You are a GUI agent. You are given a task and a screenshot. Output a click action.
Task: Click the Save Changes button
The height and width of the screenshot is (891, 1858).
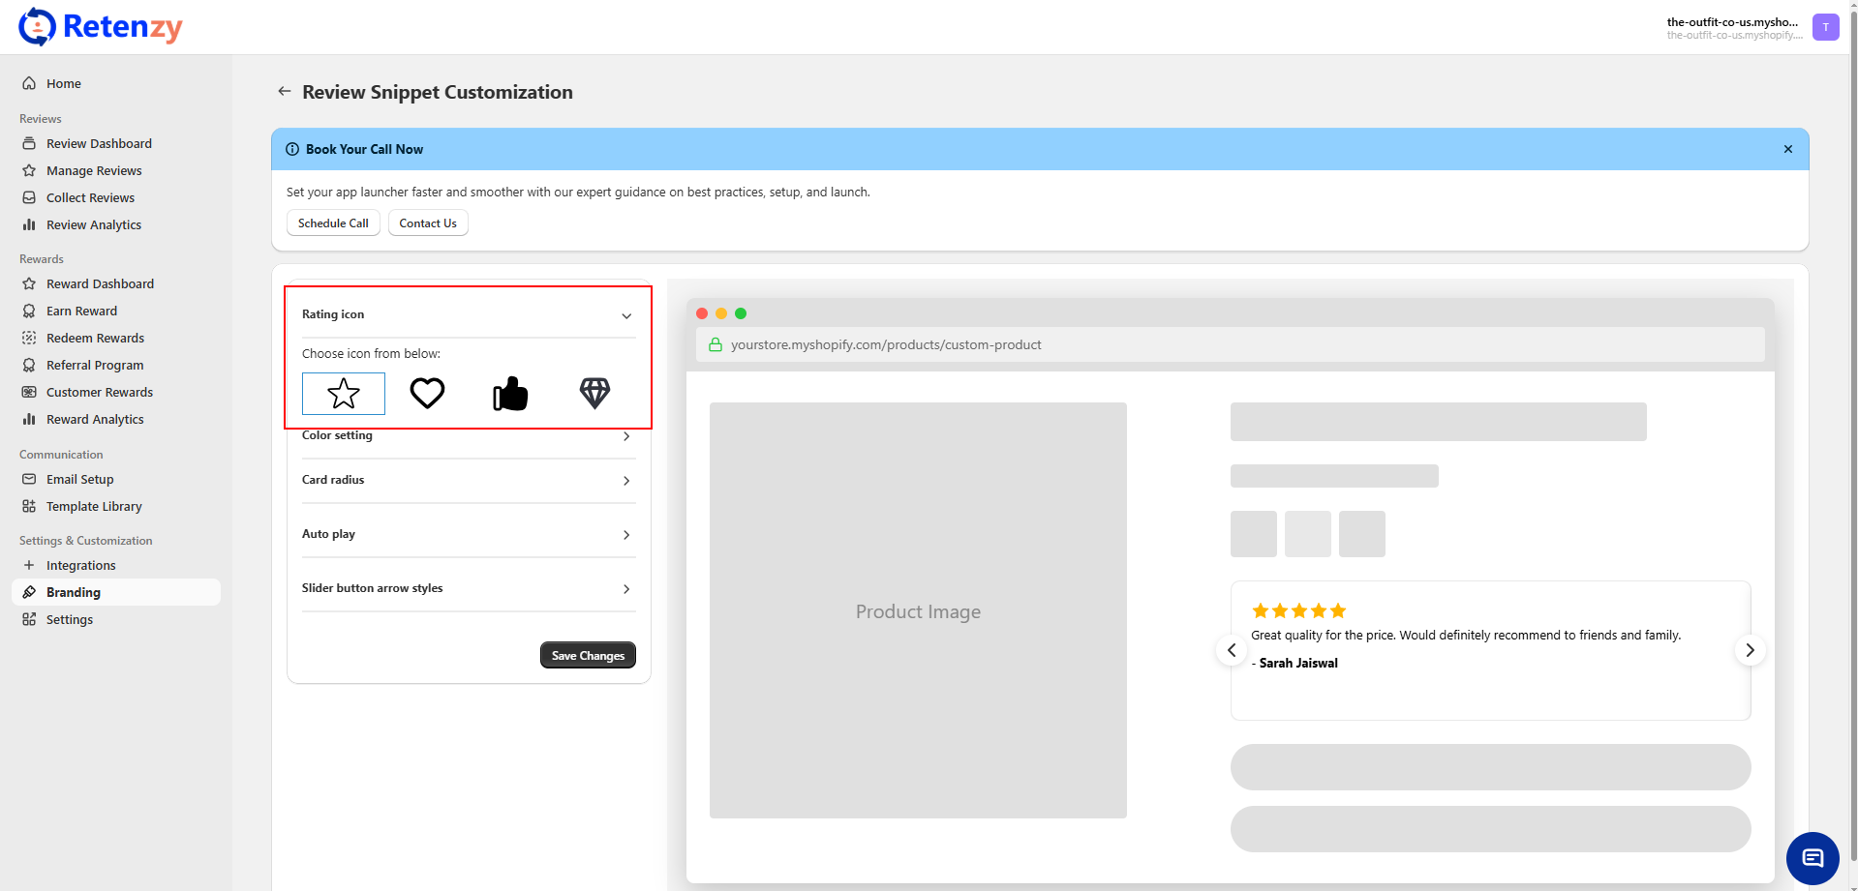588,656
